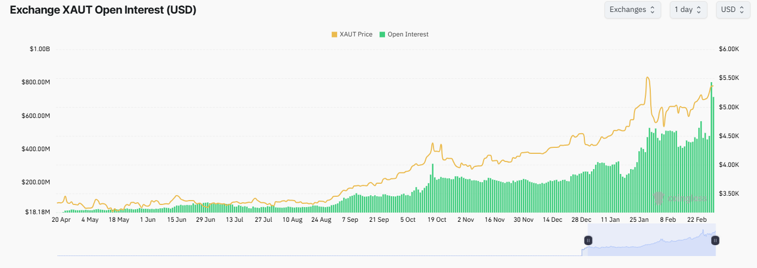Click the chevron arrows beside 1 day

click(699, 10)
